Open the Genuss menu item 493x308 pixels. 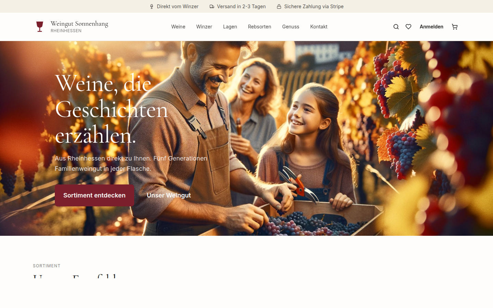pos(291,27)
